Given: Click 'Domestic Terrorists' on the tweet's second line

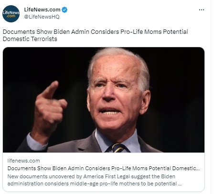Looking at the screenshot, I should pos(30,39).
